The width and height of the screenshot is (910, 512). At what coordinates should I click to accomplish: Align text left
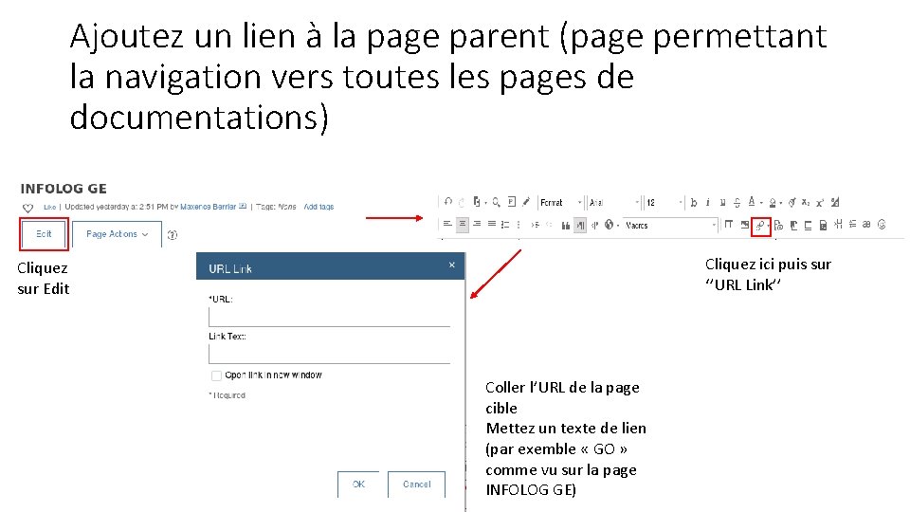447,224
